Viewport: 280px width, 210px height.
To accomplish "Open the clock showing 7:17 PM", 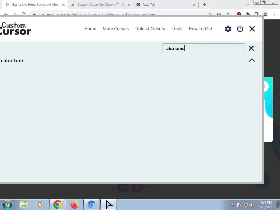I will (x=266, y=205).
